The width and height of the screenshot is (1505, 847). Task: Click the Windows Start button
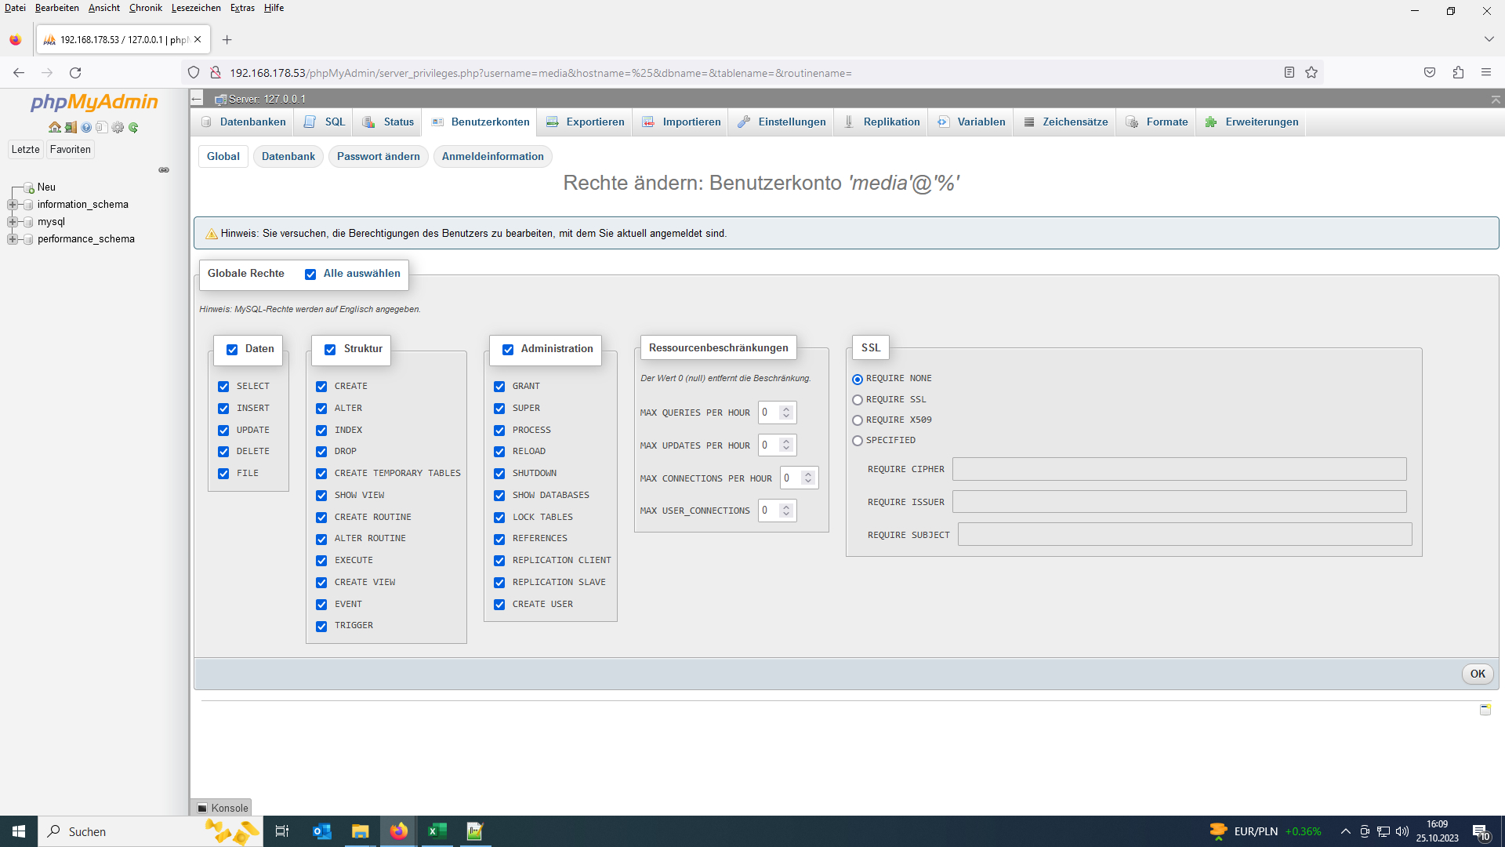(19, 831)
